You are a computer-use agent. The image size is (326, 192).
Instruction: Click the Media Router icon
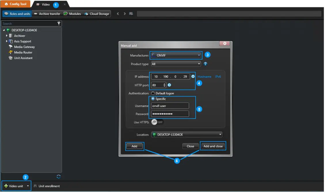11,52
